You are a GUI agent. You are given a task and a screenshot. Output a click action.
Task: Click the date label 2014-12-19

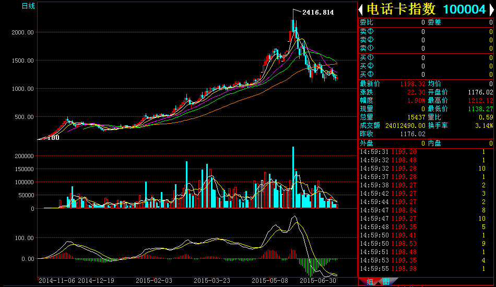96,281
